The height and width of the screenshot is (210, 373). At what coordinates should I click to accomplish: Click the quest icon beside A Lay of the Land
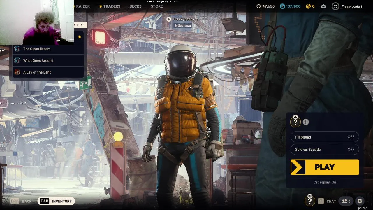point(17,72)
